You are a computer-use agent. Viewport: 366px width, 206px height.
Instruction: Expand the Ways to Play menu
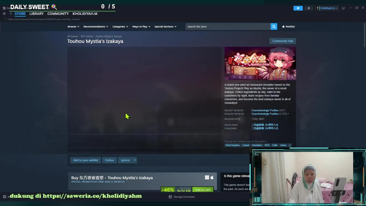coord(141,27)
